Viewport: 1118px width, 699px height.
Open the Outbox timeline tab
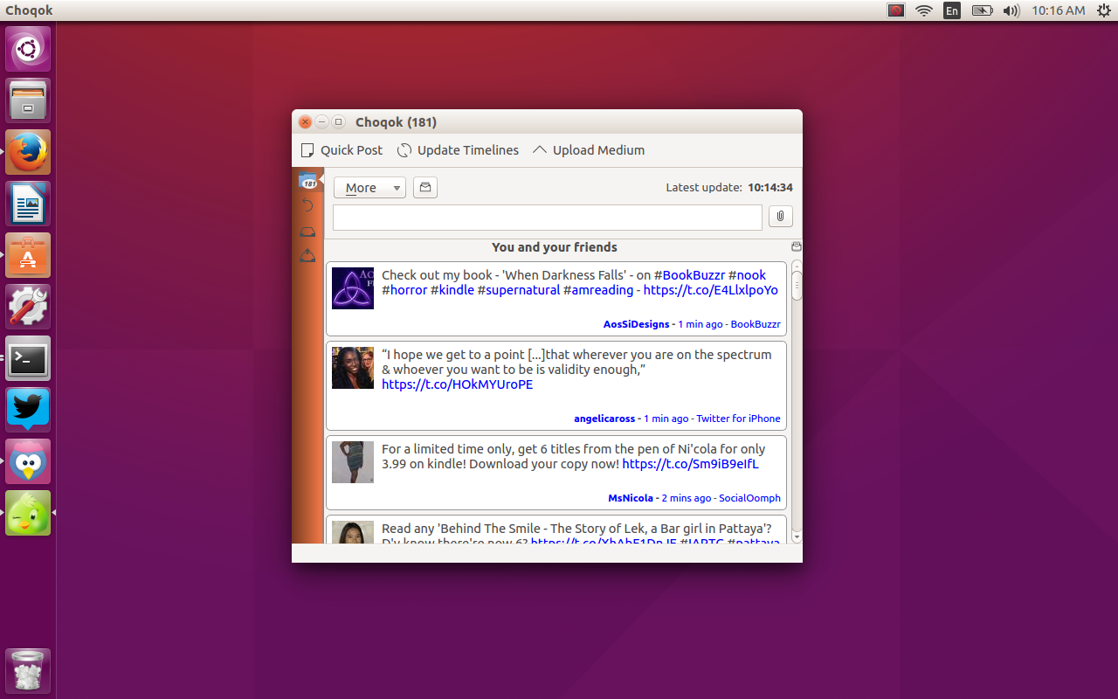click(x=307, y=255)
